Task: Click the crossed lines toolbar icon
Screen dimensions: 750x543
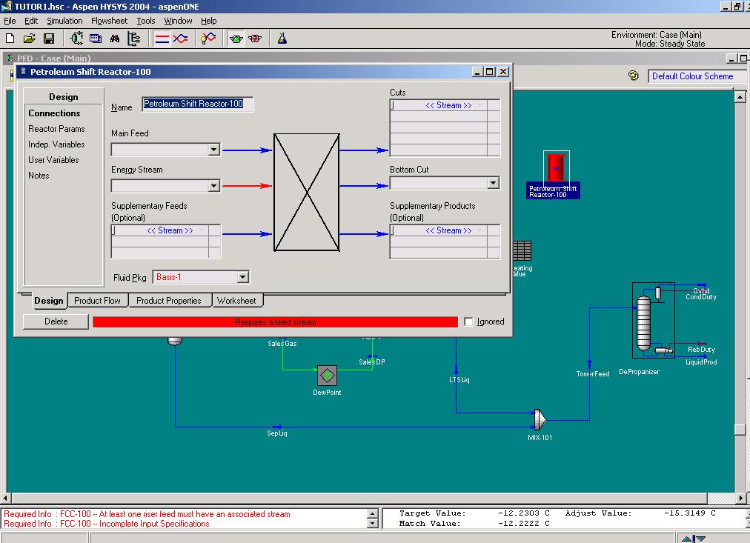Action: click(180, 39)
